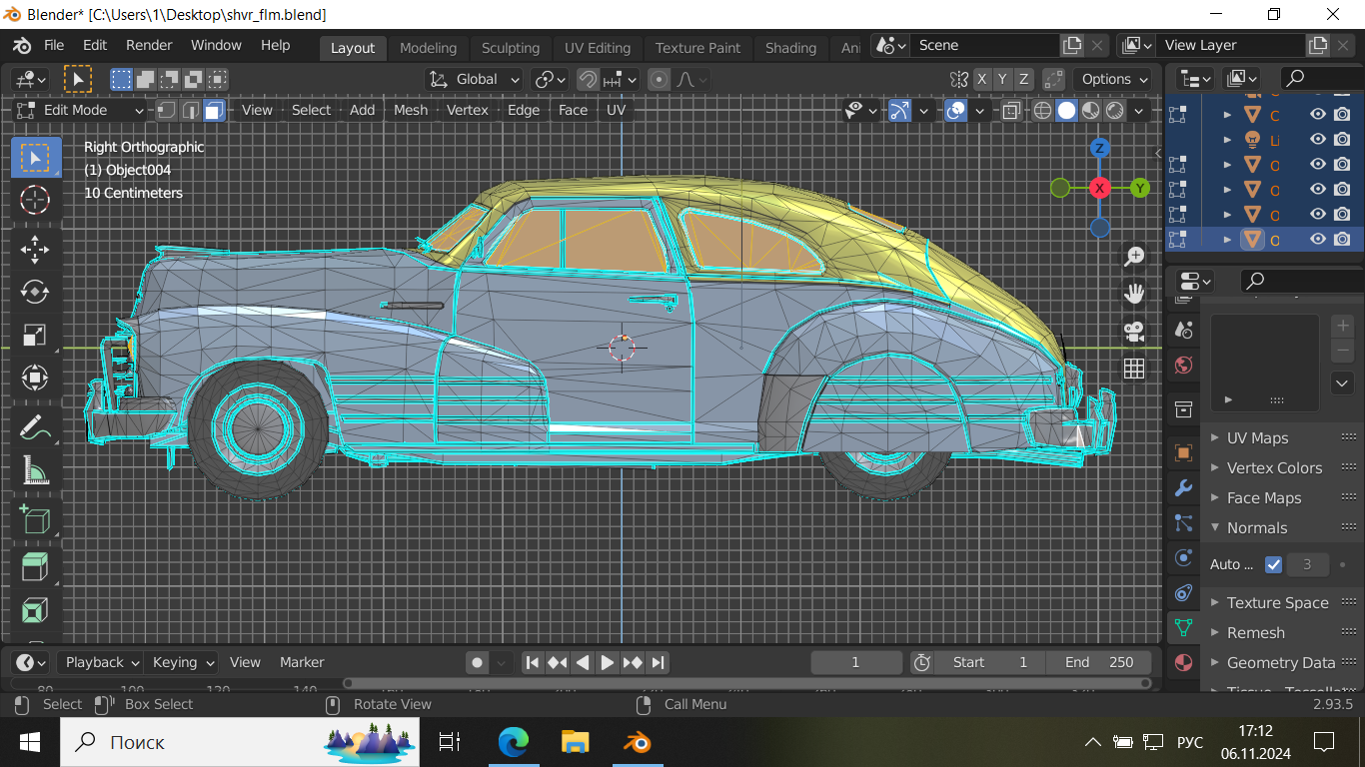Open Global transform orientation dropdown
This screenshot has height=767, width=1365.
(x=475, y=79)
